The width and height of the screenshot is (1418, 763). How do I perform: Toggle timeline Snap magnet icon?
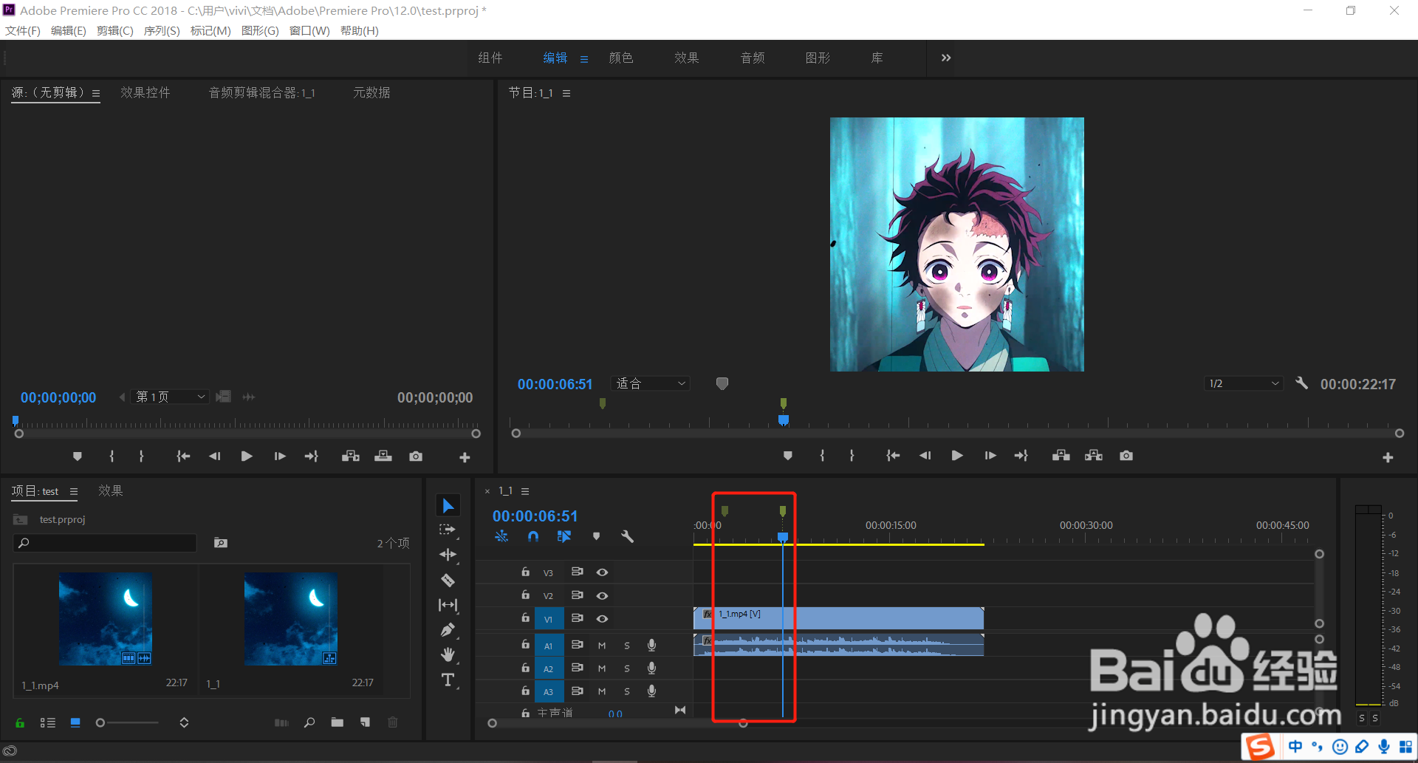point(533,537)
